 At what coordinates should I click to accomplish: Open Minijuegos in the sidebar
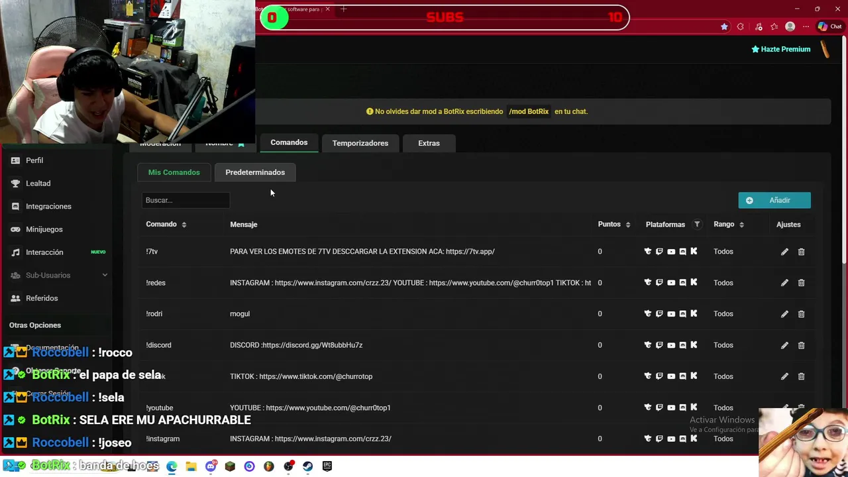click(x=44, y=229)
